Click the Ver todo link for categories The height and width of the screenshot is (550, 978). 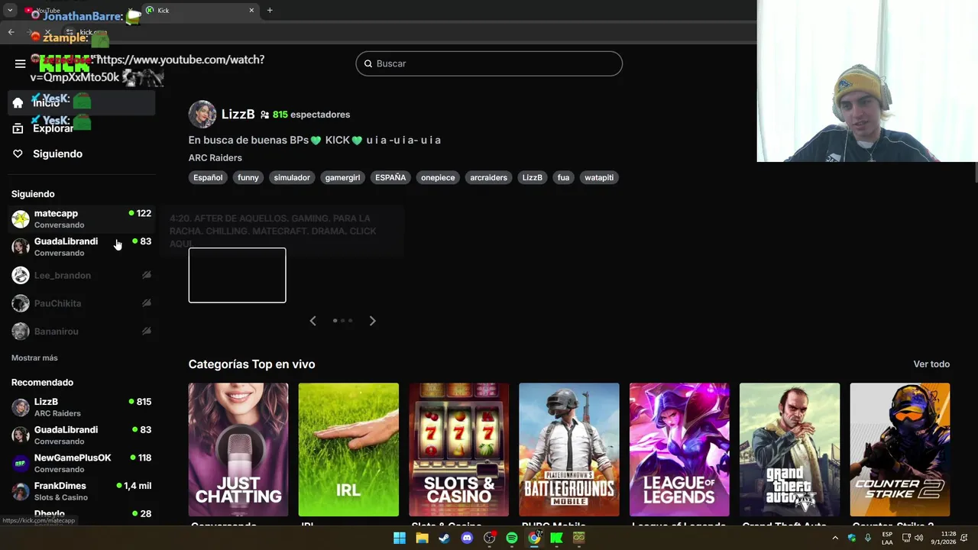point(931,364)
